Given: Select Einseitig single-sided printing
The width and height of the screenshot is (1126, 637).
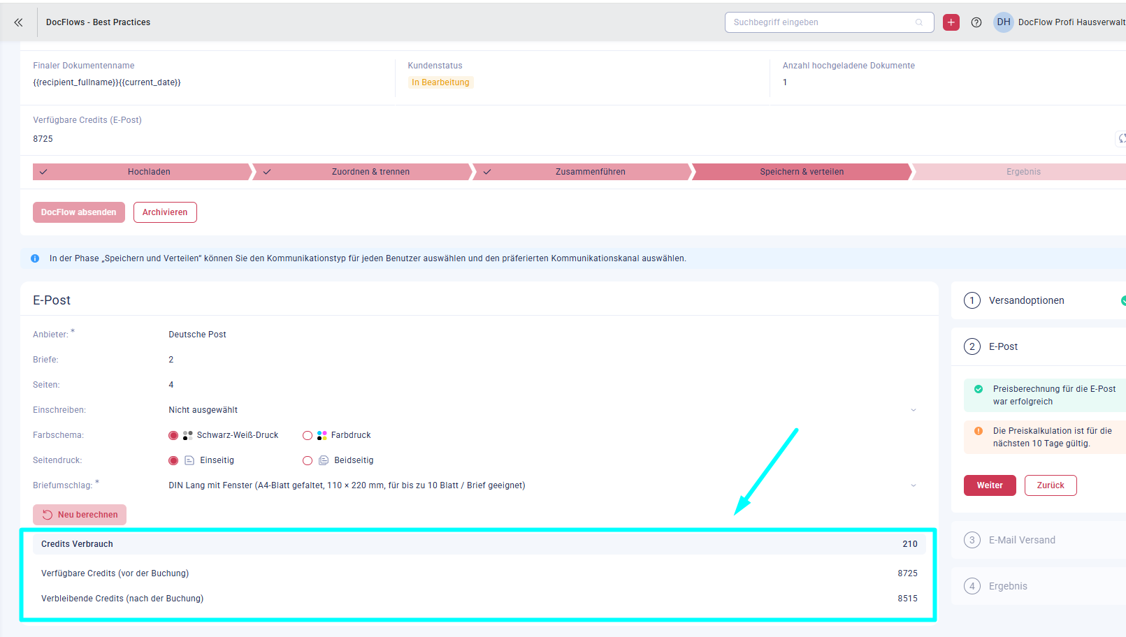Looking at the screenshot, I should [x=173, y=460].
